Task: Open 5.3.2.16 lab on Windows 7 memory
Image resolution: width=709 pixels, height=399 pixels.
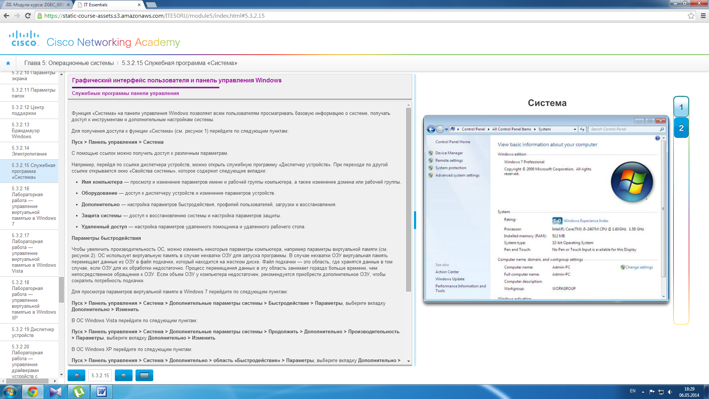Action: click(29, 206)
